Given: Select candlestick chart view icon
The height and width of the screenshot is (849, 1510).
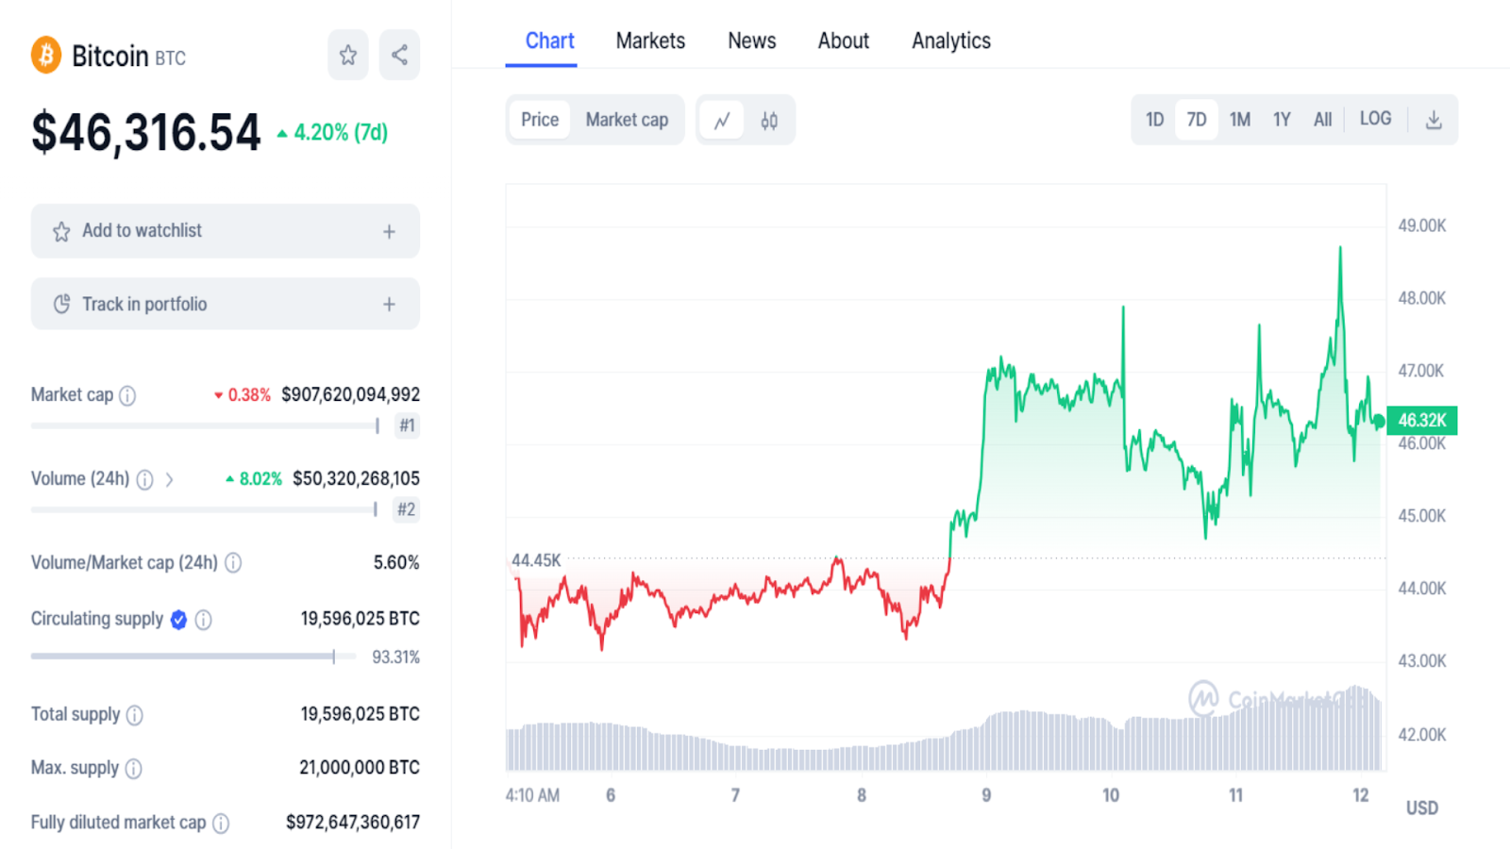Looking at the screenshot, I should tap(769, 121).
